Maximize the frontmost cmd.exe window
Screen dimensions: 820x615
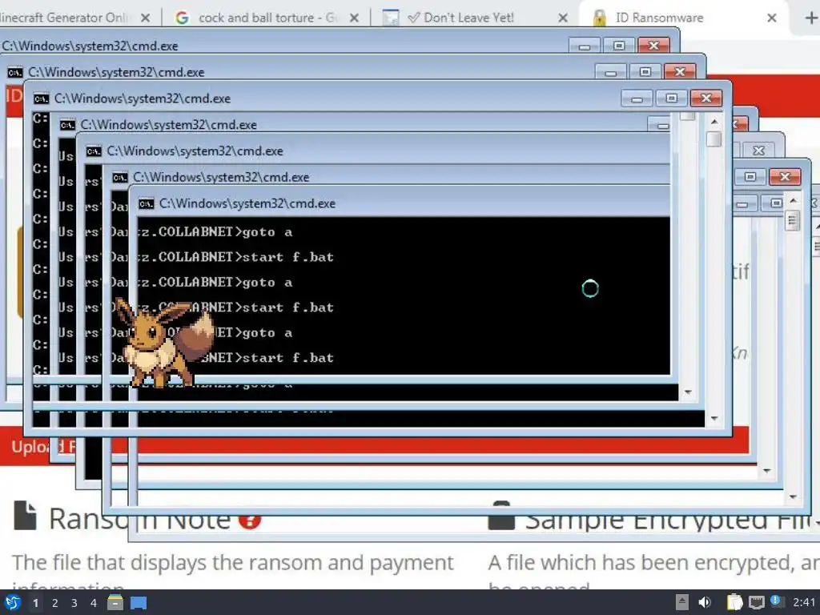click(x=776, y=203)
